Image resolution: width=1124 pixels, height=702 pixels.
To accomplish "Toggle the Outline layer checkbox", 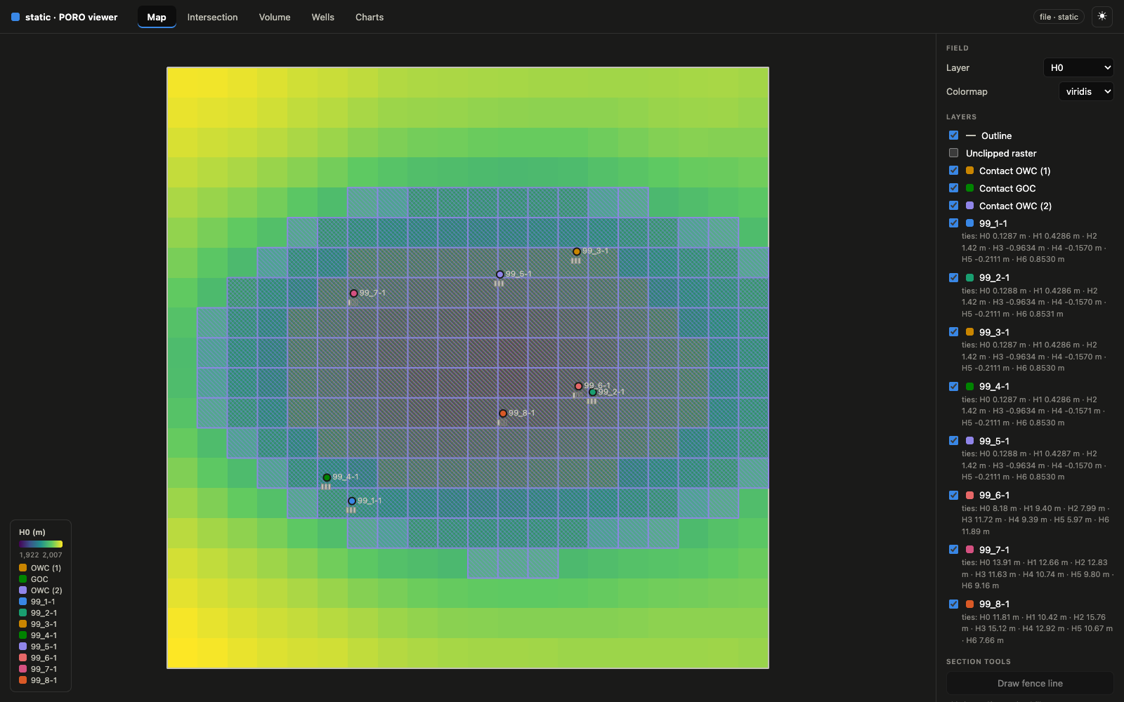I will 953,135.
